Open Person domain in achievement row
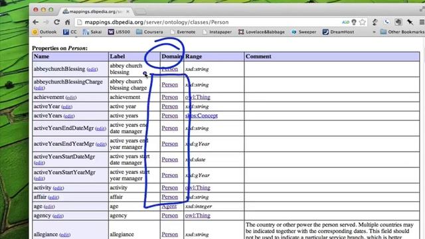 click(170, 97)
